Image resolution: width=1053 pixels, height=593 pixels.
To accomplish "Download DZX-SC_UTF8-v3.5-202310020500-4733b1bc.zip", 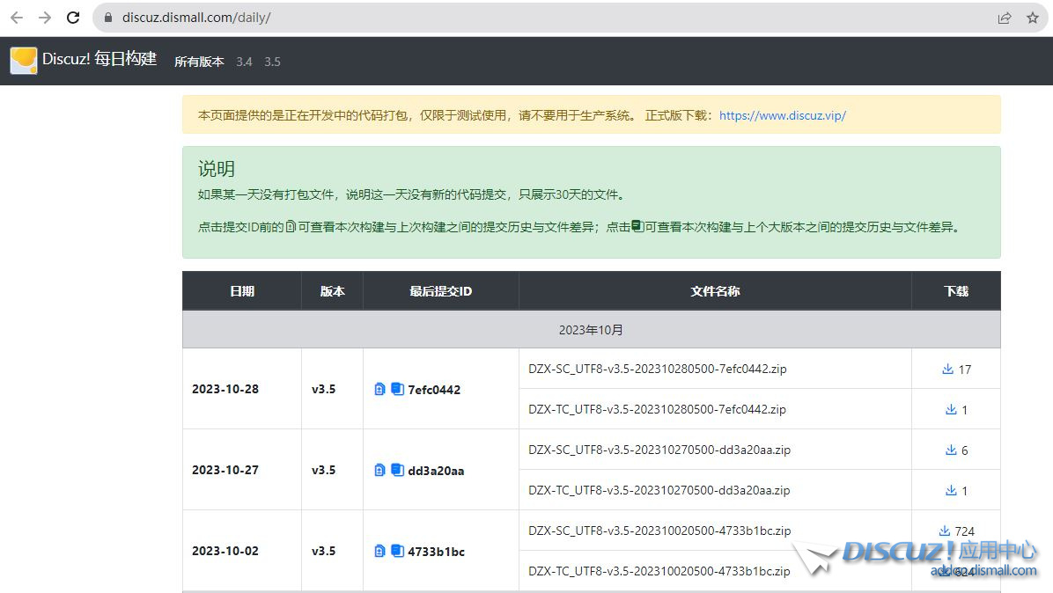I will (x=944, y=531).
